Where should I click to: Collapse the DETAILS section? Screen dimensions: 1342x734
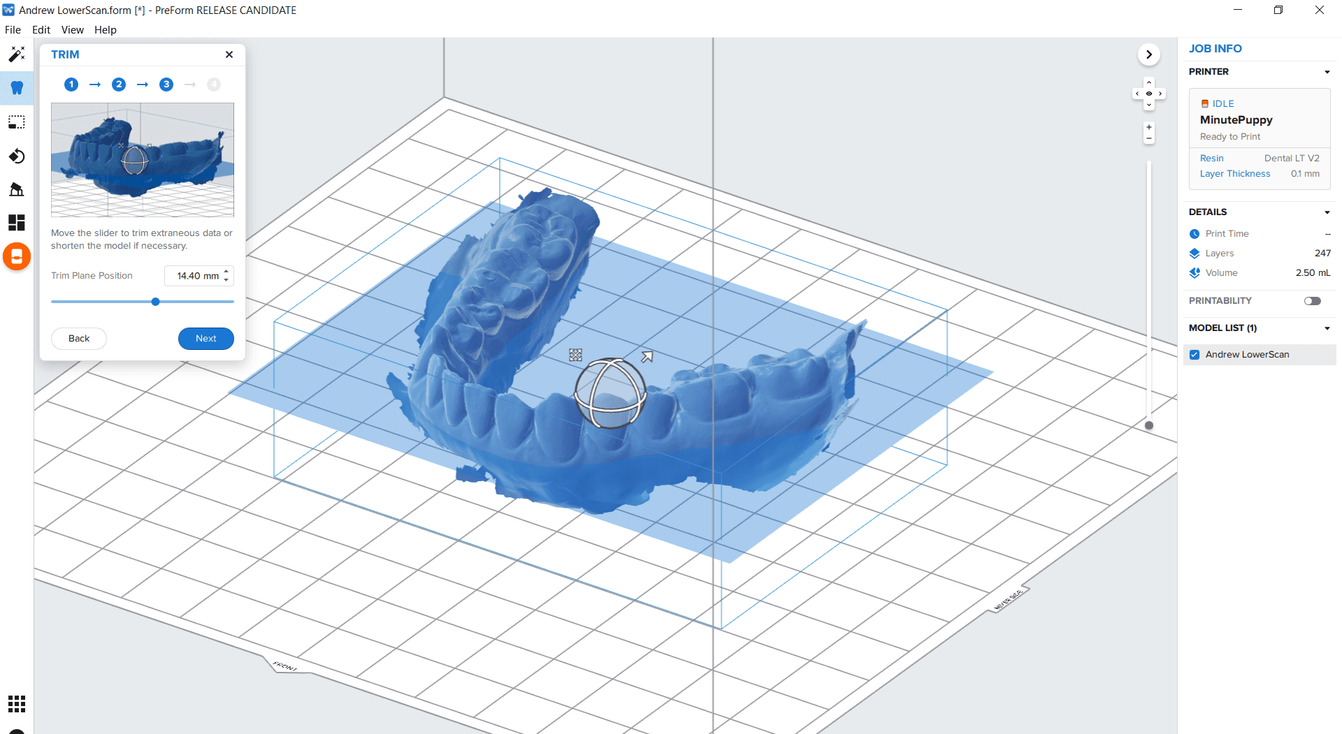coord(1327,212)
